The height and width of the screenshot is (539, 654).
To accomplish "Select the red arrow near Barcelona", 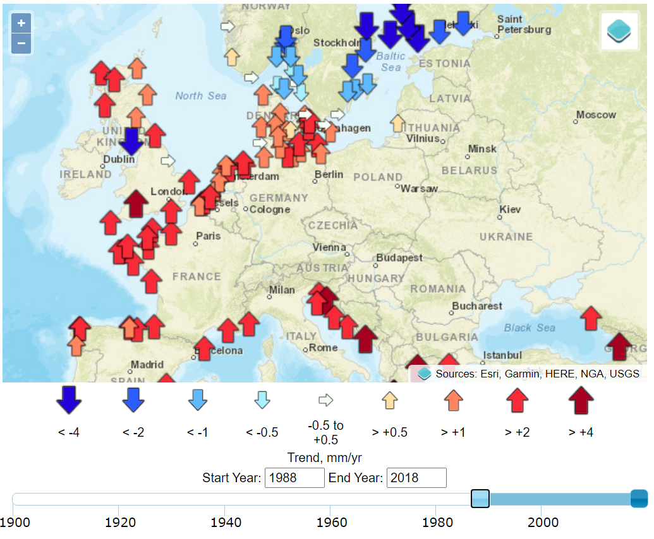I will coord(204,348).
